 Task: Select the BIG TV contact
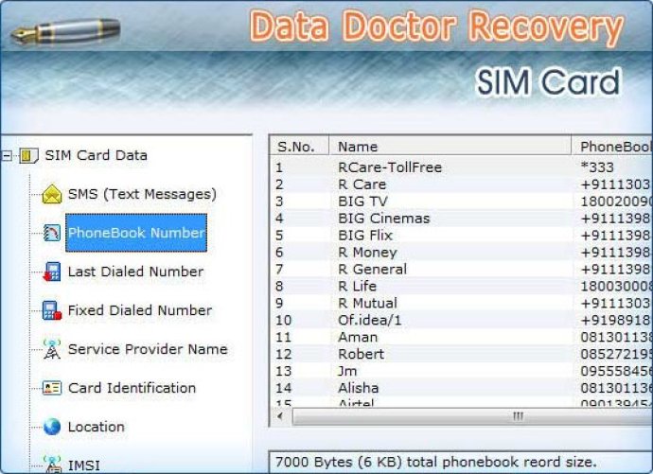pyautogui.click(x=462, y=202)
